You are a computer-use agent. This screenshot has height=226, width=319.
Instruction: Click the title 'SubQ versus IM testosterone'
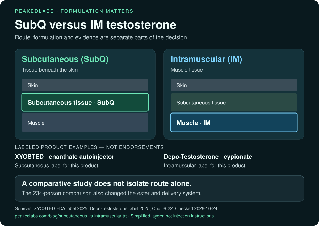(x=96, y=25)
